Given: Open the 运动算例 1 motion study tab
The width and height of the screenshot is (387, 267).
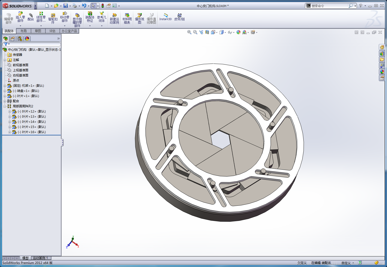Looking at the screenshot, I should tap(40, 258).
